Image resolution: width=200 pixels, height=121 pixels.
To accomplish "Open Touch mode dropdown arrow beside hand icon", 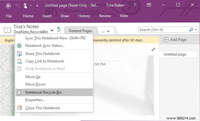I will [x=31, y=6].
